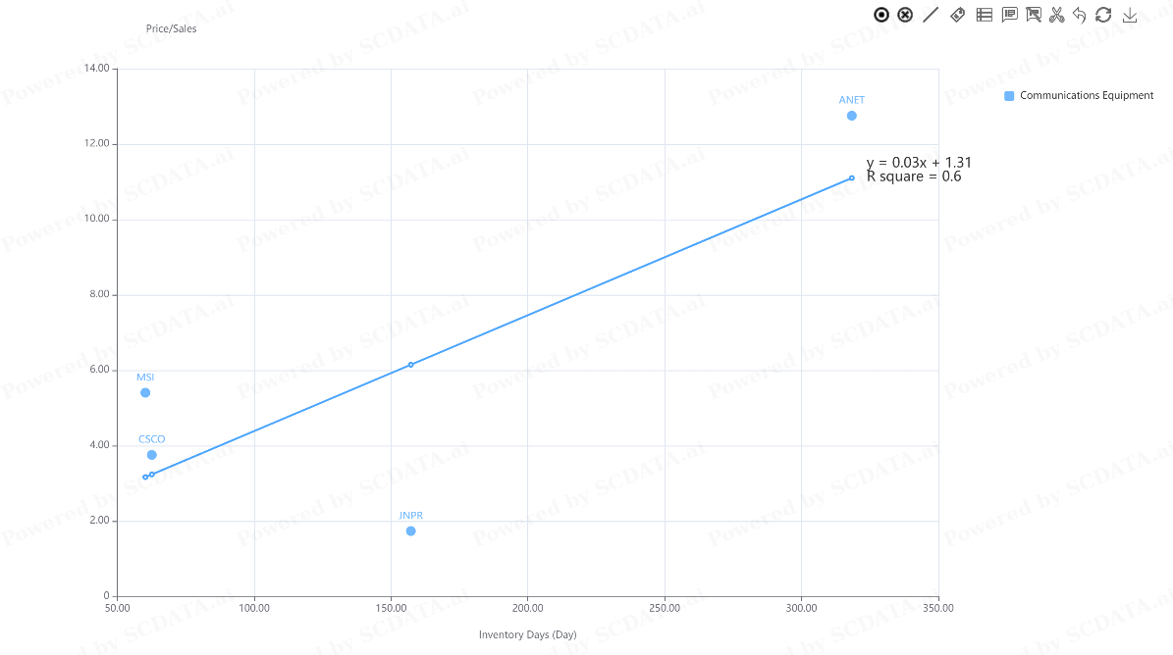Image resolution: width=1173 pixels, height=655 pixels.
Task: Refresh chart with circular arrows icon
Action: pyautogui.click(x=1103, y=15)
